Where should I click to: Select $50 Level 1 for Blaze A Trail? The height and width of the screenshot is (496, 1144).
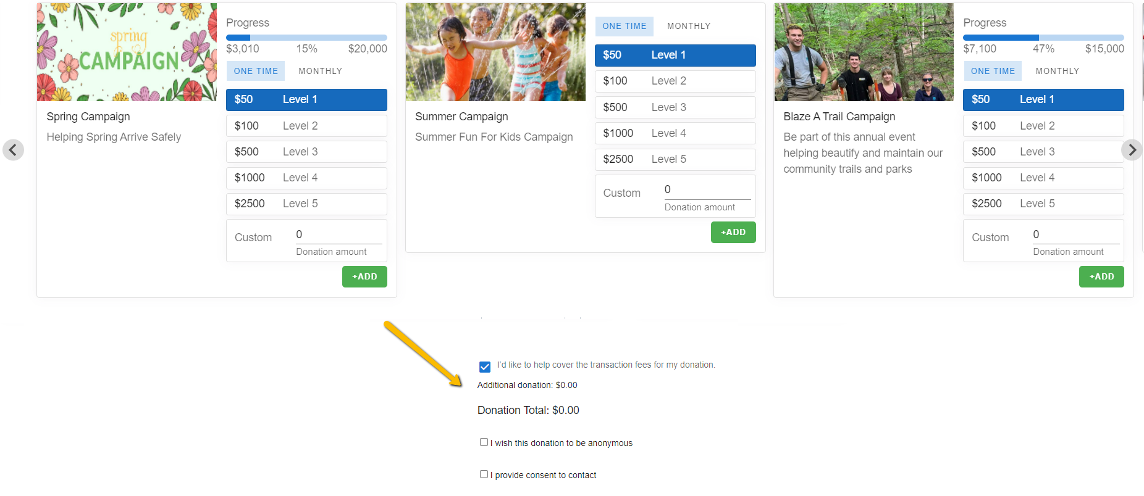[x=1043, y=100]
